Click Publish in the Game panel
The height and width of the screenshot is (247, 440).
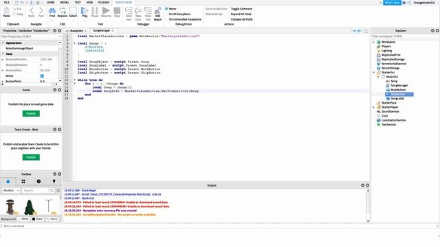pos(31,113)
